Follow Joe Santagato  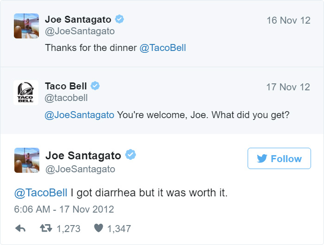[x=279, y=158]
